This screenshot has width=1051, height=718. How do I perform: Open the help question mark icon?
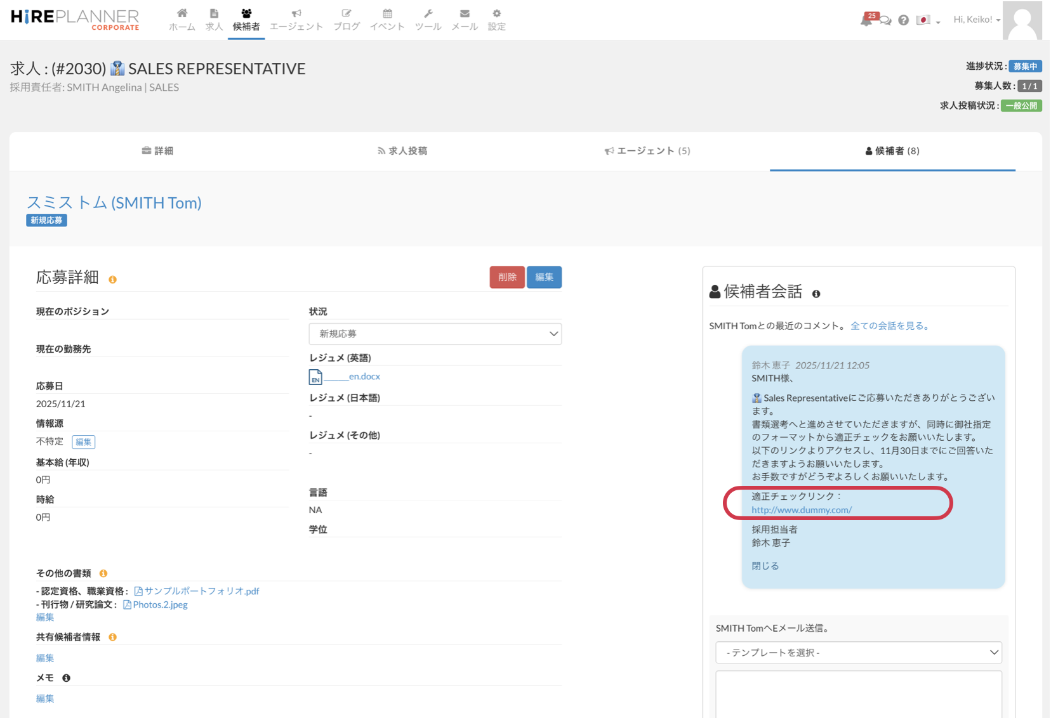coord(903,20)
